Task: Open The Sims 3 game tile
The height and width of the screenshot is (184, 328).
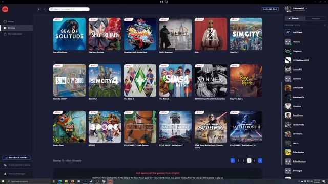Action: 140,81
